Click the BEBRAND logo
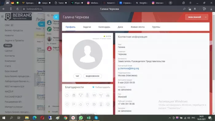The height and width of the screenshot is (121, 215). click(18, 17)
